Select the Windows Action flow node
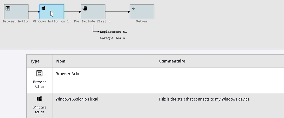The width and height of the screenshot is (284, 118). [x=51, y=12]
